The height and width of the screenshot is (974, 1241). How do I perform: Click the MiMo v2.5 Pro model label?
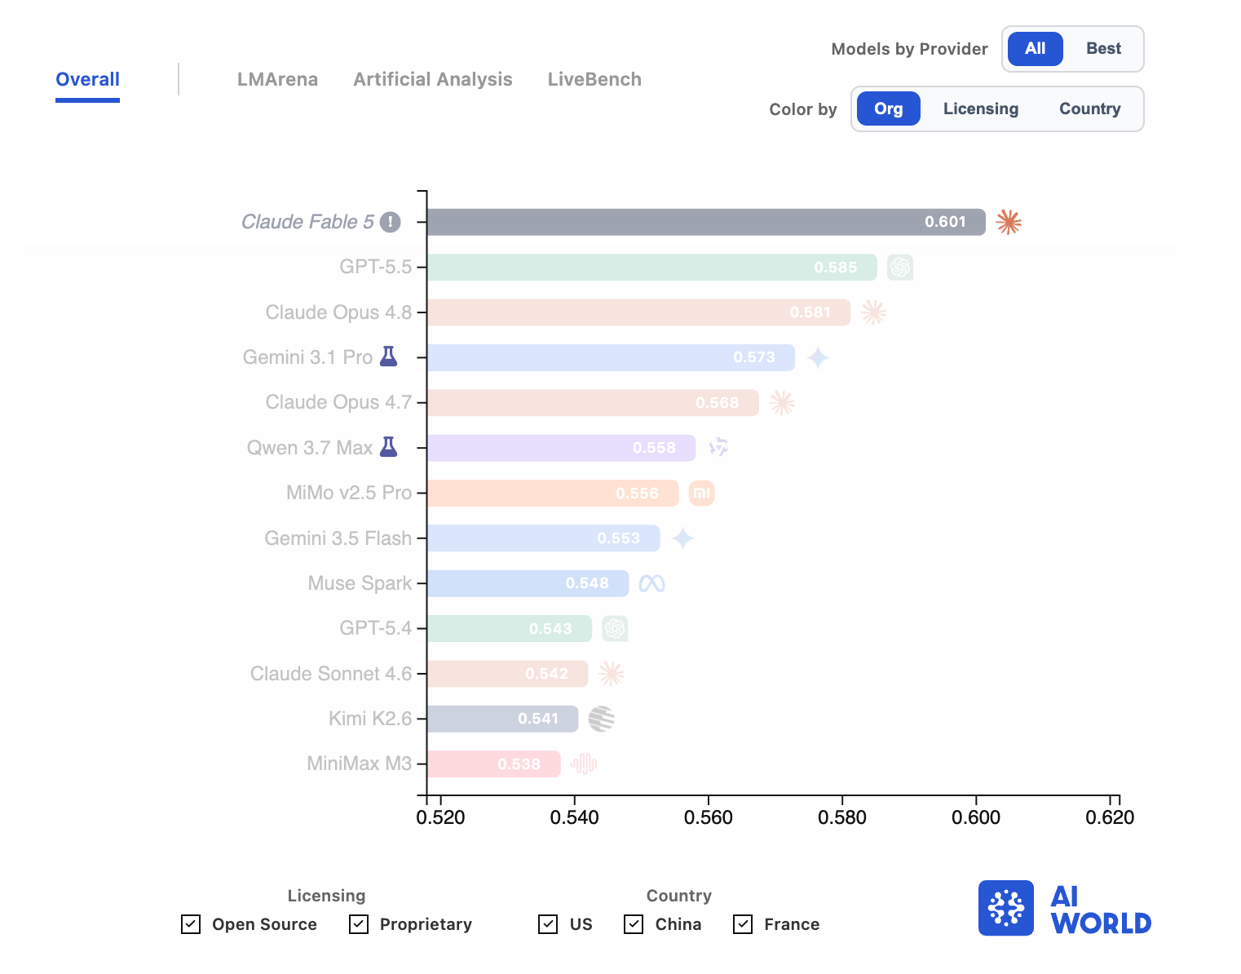[x=349, y=493]
